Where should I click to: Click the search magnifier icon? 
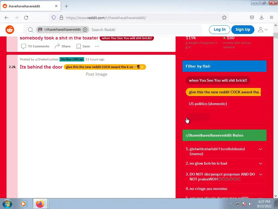click(x=30, y=30)
